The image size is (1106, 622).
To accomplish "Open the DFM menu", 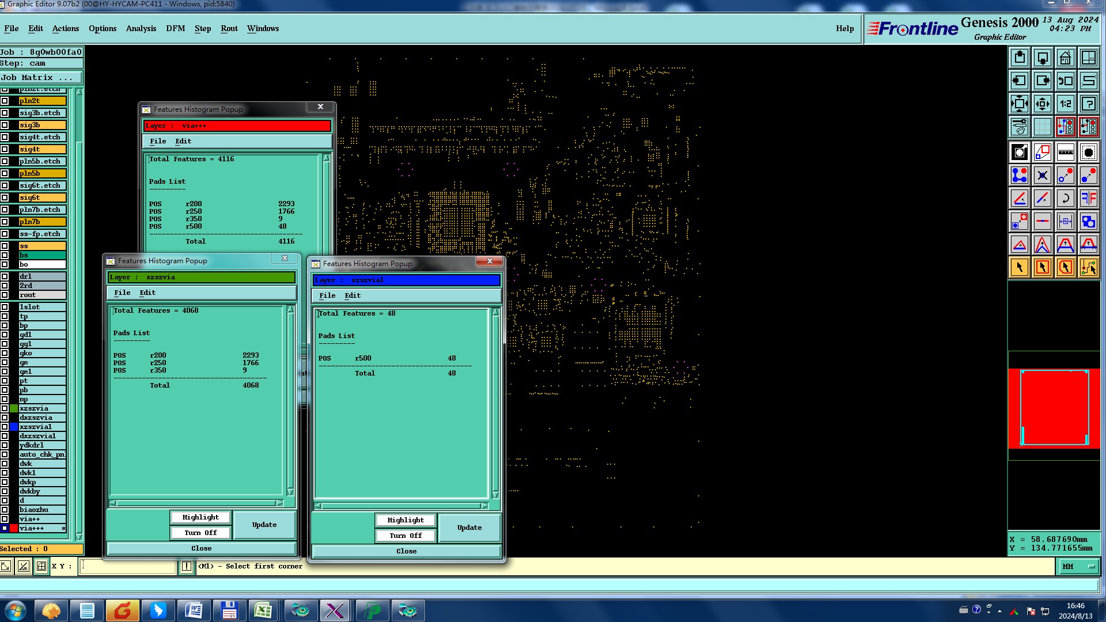I will coord(176,28).
